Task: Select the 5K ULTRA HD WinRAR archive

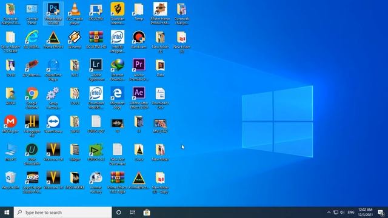Action: [x=96, y=39]
